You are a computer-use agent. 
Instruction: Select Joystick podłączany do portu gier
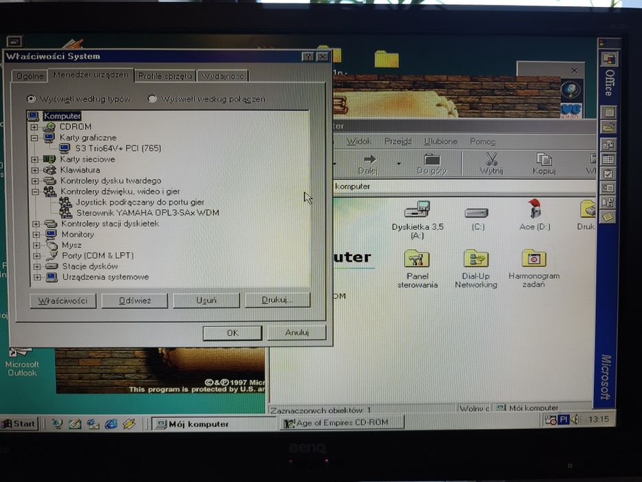pyautogui.click(x=140, y=202)
